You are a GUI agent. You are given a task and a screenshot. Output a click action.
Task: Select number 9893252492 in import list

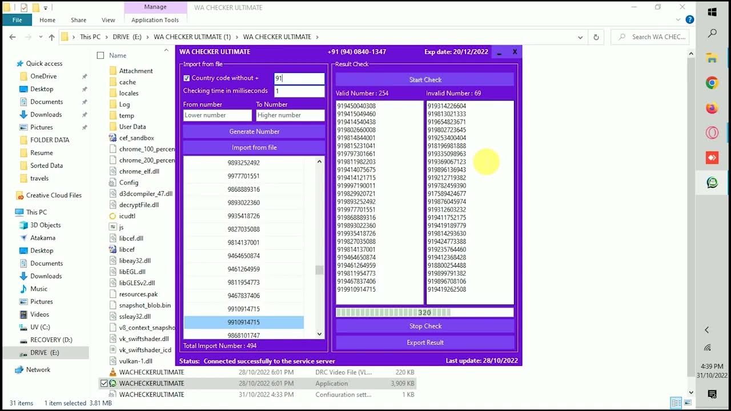[x=244, y=163]
